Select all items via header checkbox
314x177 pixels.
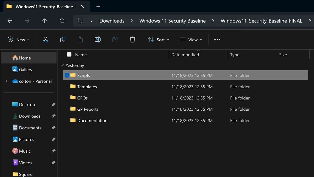(69, 55)
